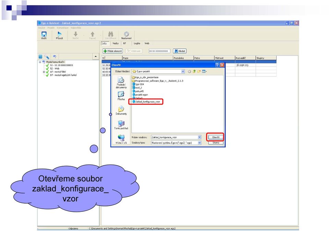Open the Název souboru dropdown arrow

[199, 137]
